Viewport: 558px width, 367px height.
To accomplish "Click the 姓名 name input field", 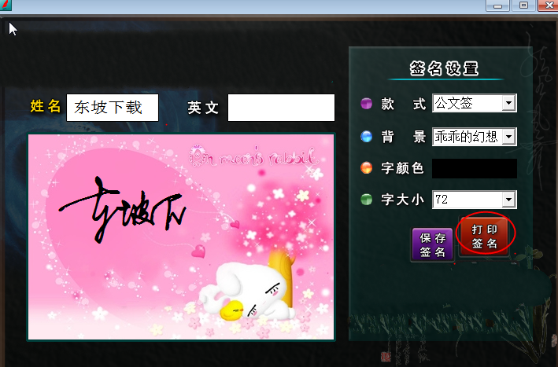I will 113,108.
